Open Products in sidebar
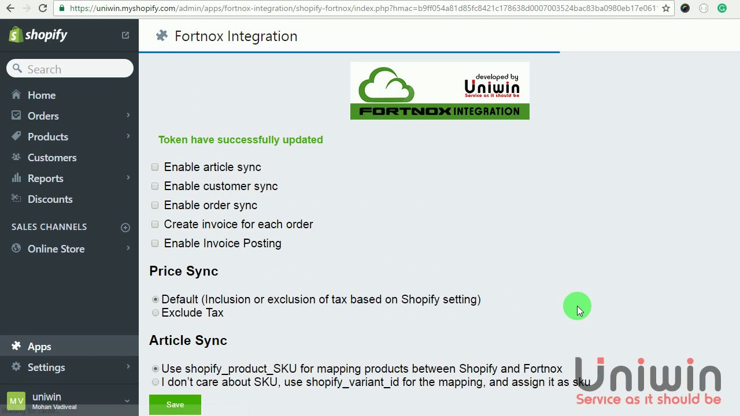 [48, 137]
